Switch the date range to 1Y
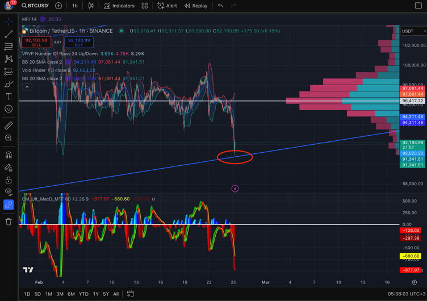 [x=95, y=294]
